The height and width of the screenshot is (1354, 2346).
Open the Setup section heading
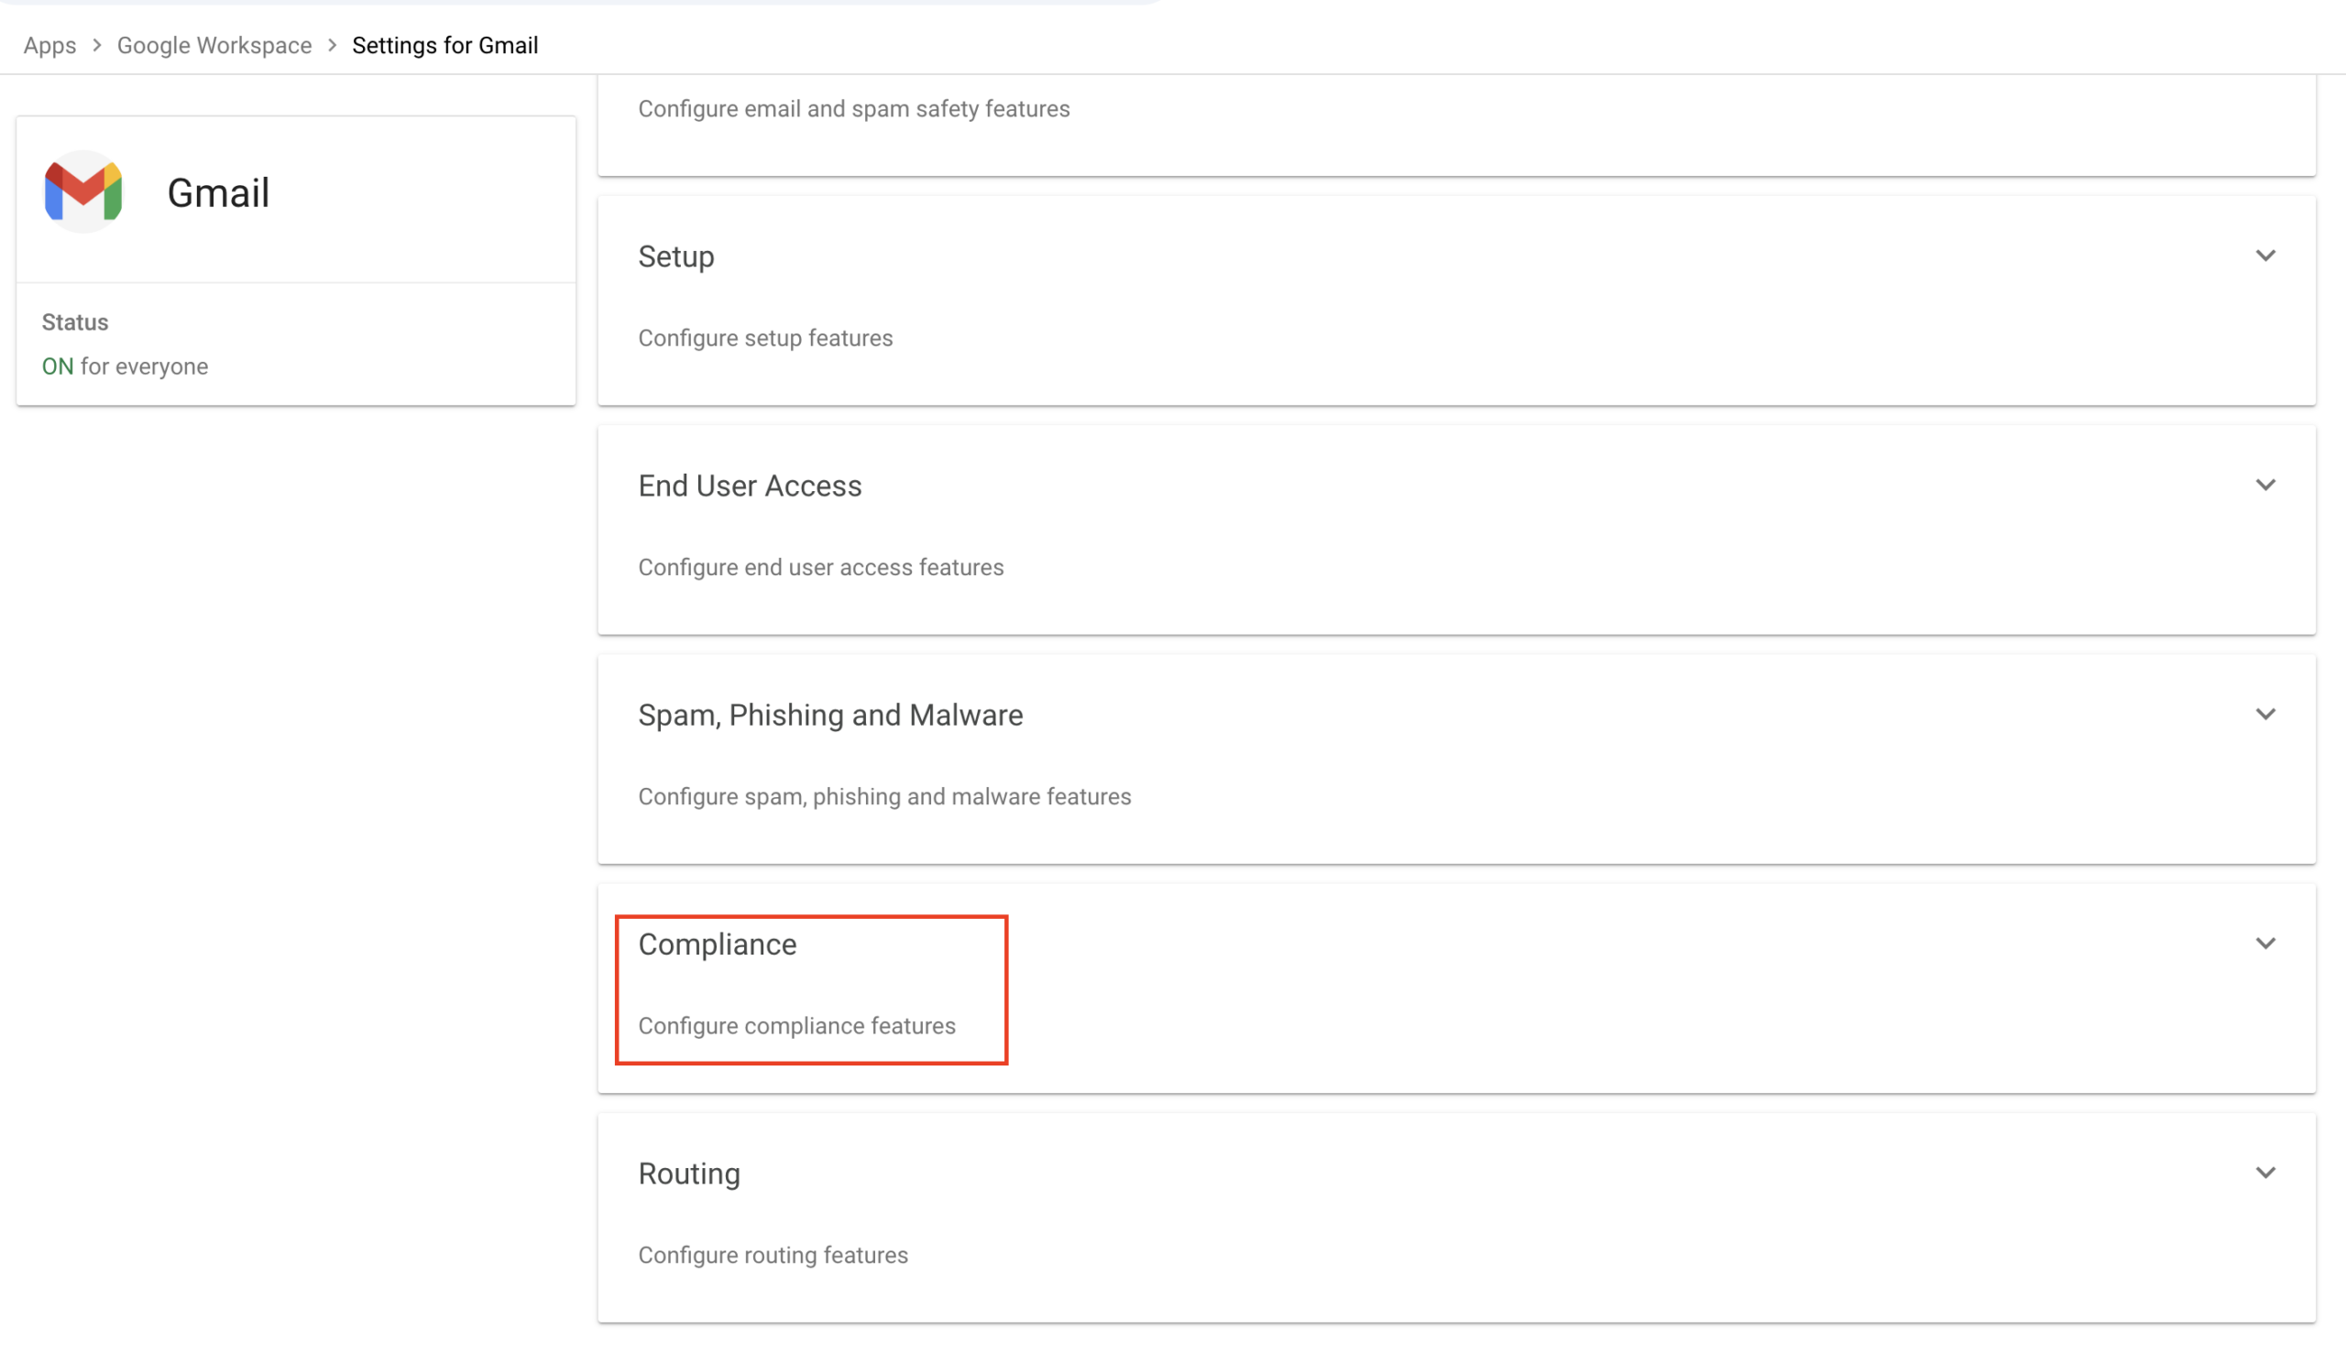676,257
